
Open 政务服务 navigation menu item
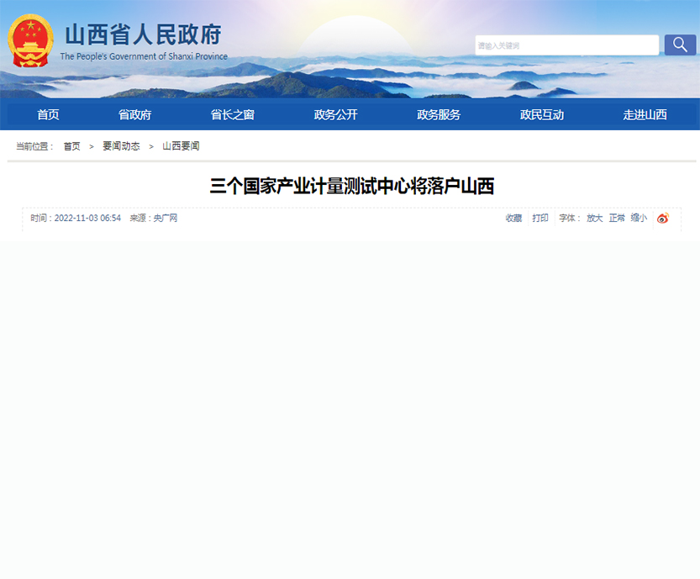tap(439, 115)
